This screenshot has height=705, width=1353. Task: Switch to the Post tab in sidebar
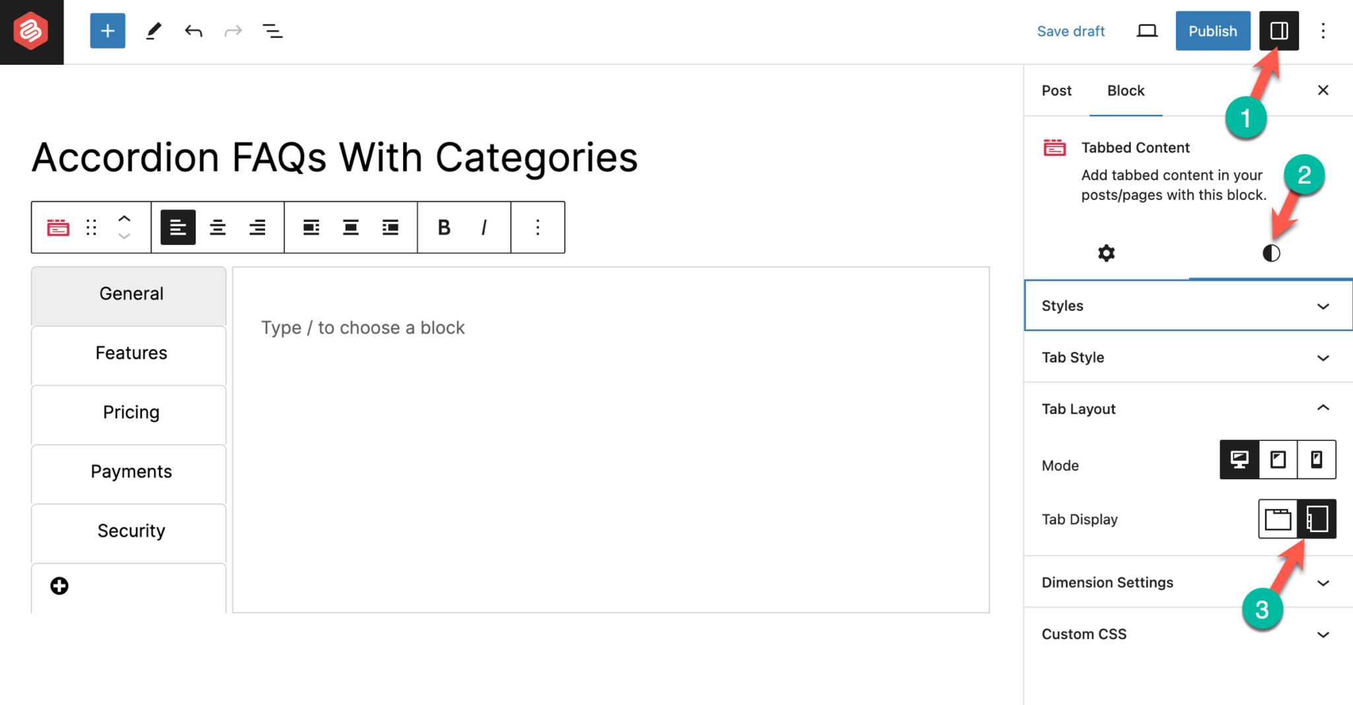point(1056,90)
